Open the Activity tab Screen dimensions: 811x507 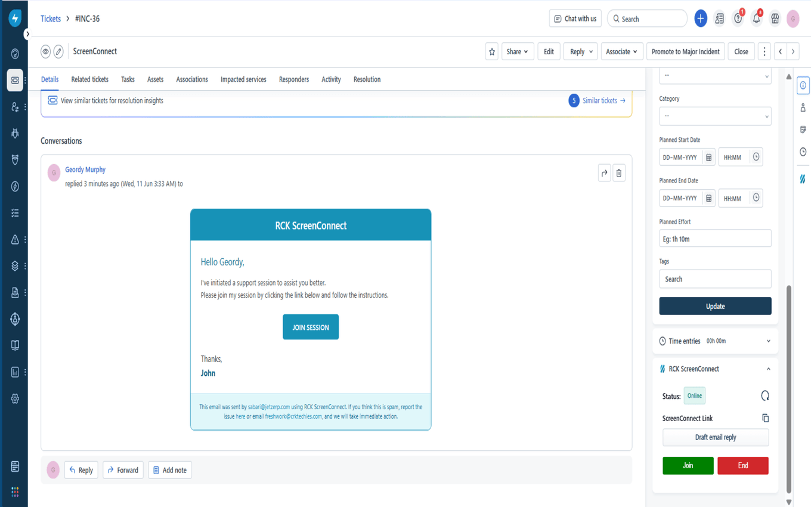point(331,79)
